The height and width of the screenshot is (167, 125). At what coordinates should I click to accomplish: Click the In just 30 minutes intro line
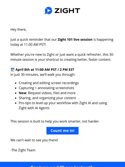43,74
